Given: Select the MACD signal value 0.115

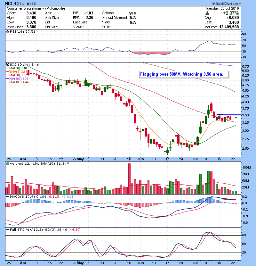Looking at the screenshot, I should (x=54, y=197).
